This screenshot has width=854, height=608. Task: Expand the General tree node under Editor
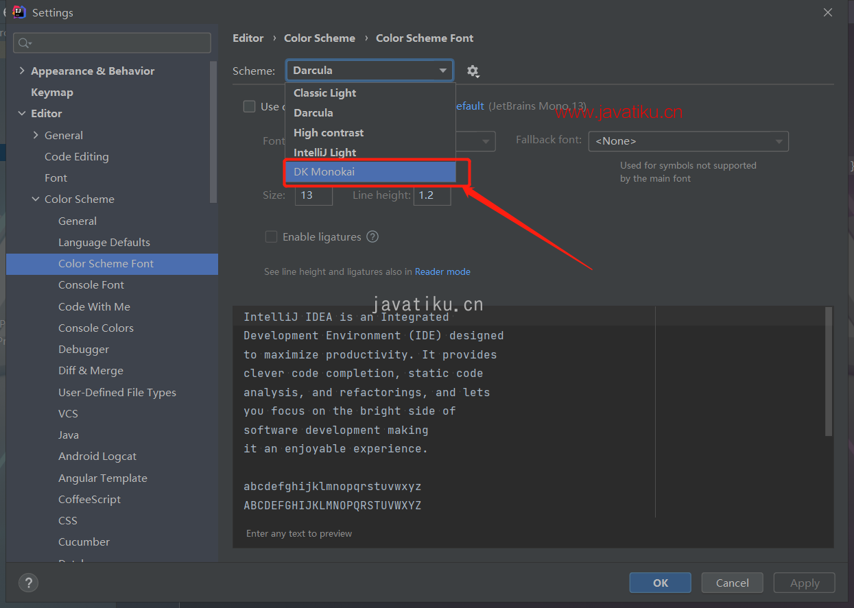click(36, 135)
